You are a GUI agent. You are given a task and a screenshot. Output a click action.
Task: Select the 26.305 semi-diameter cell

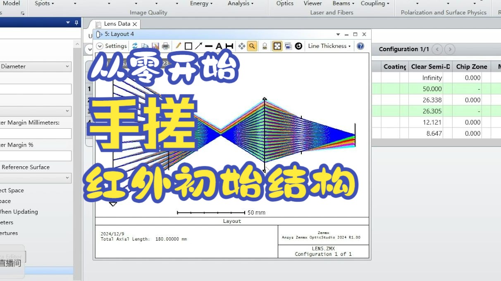click(x=430, y=111)
